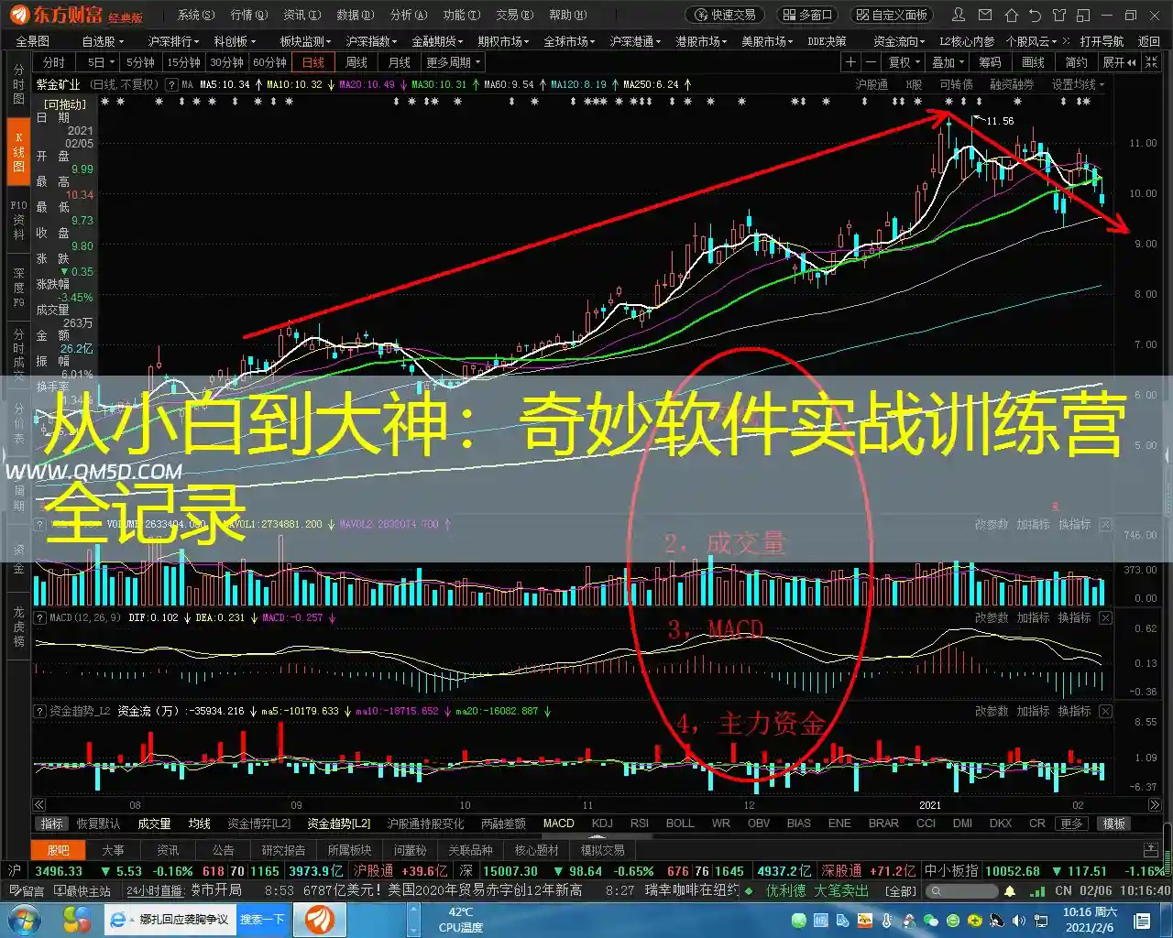
Task: Expand 叠加 dropdown
Action: coord(948,62)
